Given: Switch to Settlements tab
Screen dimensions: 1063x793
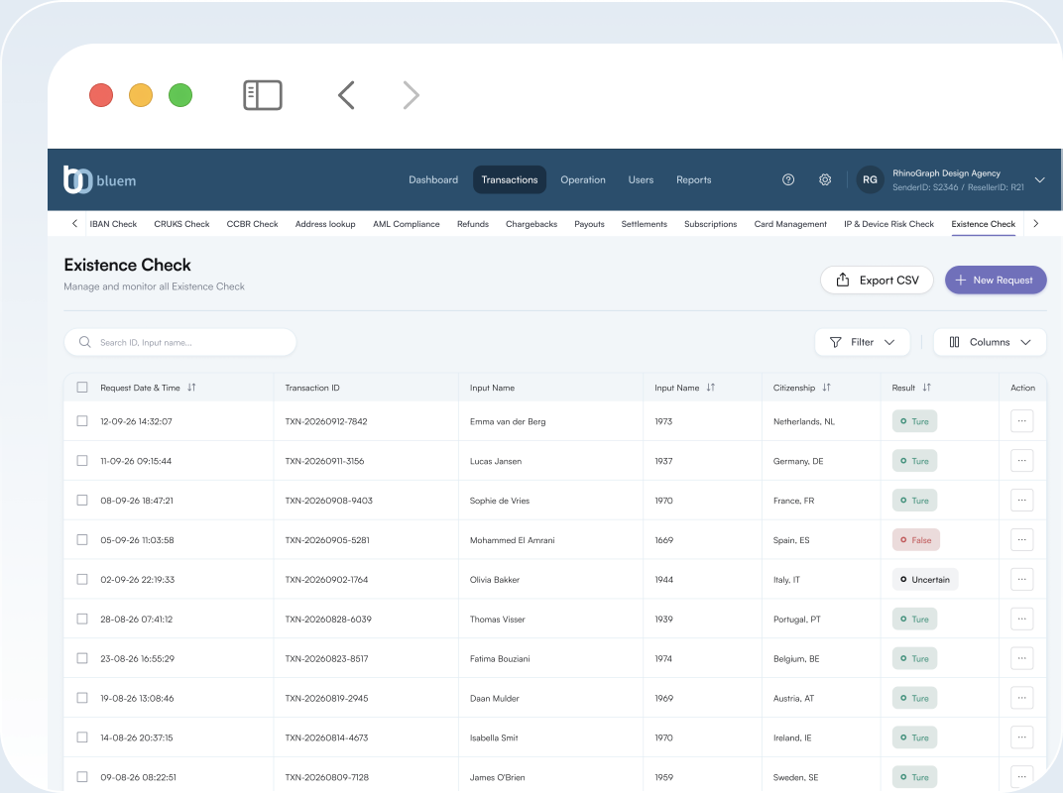Looking at the screenshot, I should (644, 224).
